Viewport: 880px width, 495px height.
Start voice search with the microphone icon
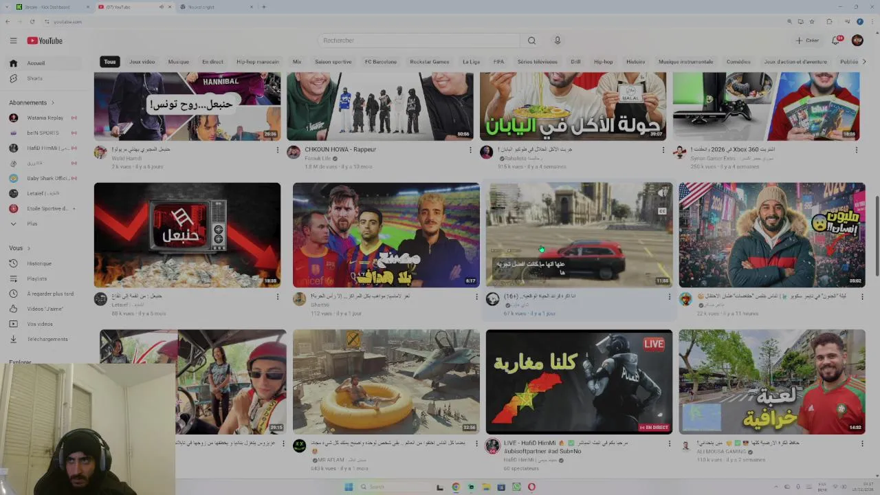pos(558,41)
